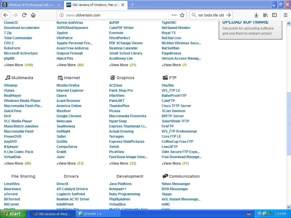Screen dimensions: 291x218
Task: Switch to µTorrent 1.6 taskbar window
Action: pos(98,214)
